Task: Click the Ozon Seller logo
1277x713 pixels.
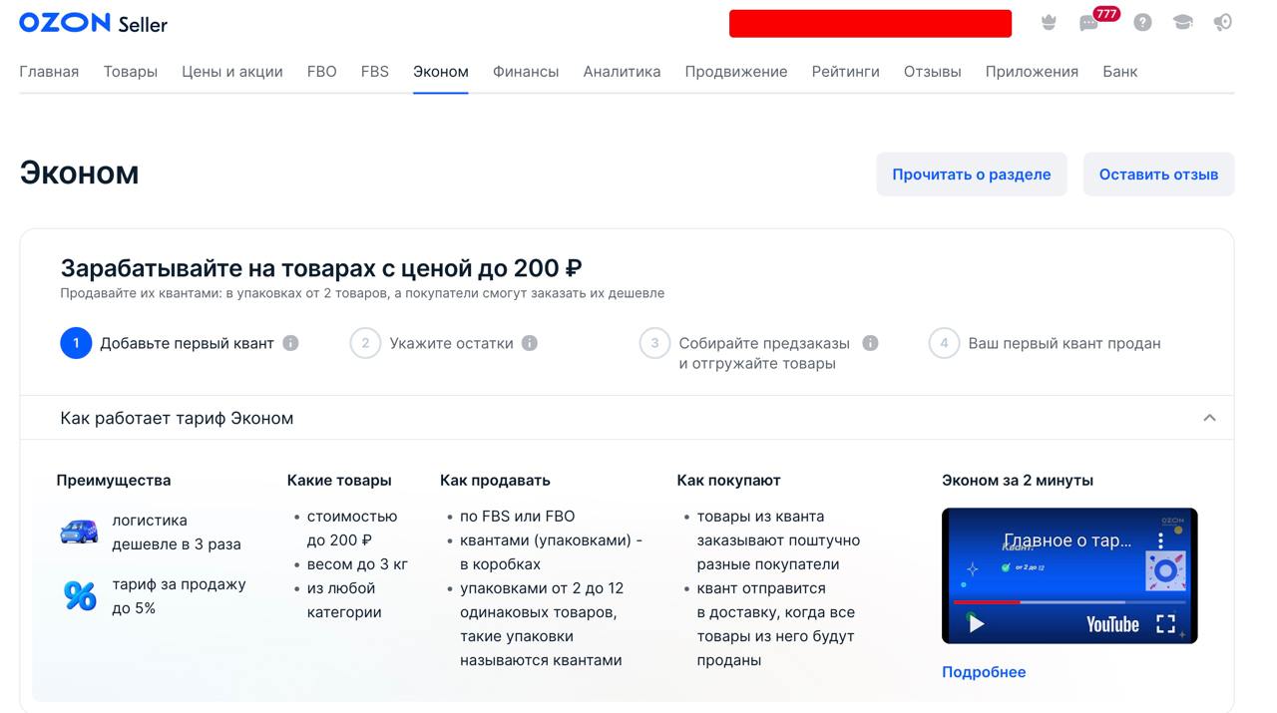Action: 93,23
